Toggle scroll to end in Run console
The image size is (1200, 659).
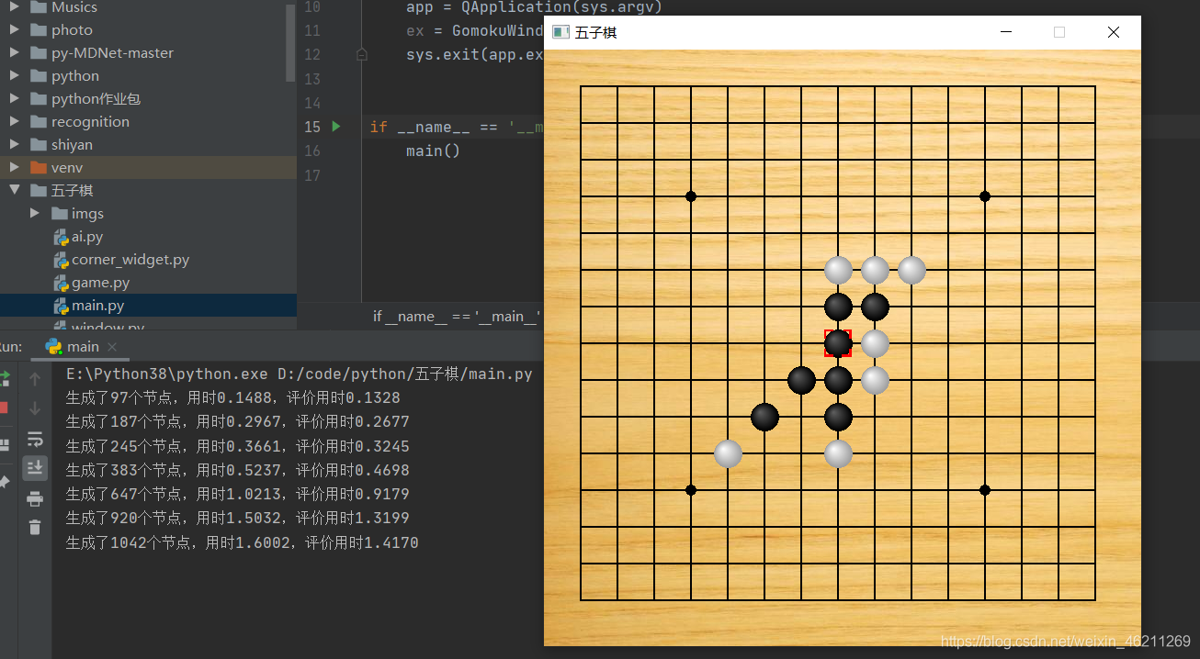point(35,468)
